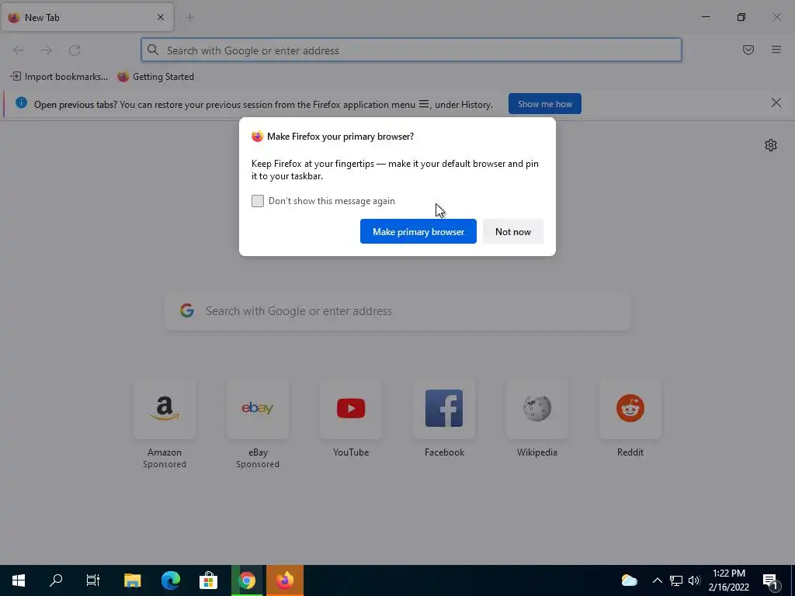Click the info icon in notification bar

(21, 103)
